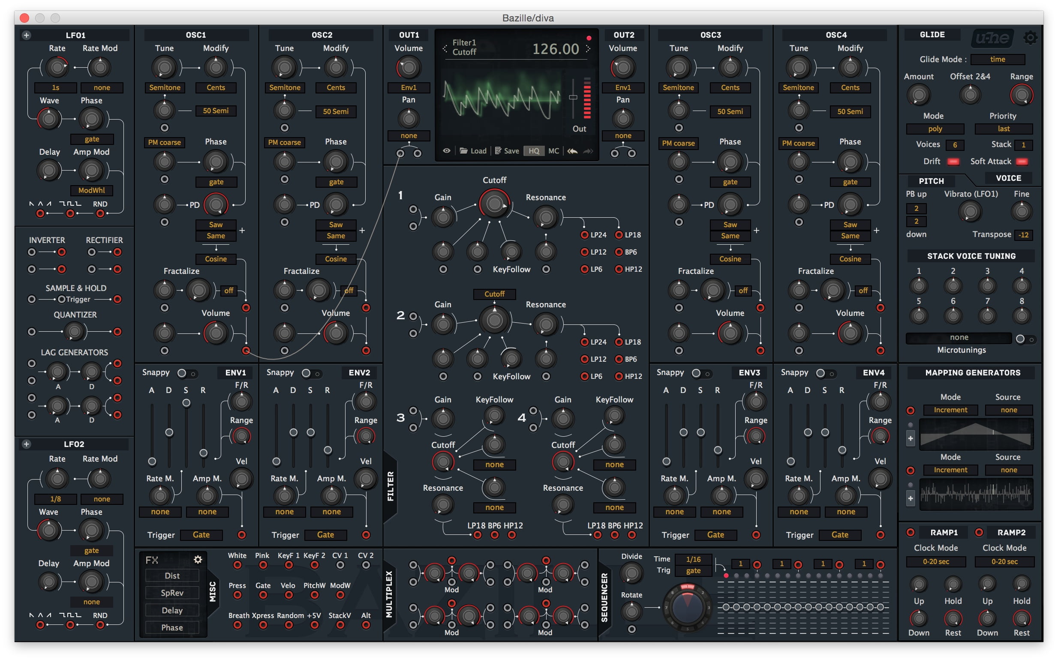Click the CV 1 input jack
Viewport: 1058px width, 660px height.
(x=340, y=565)
